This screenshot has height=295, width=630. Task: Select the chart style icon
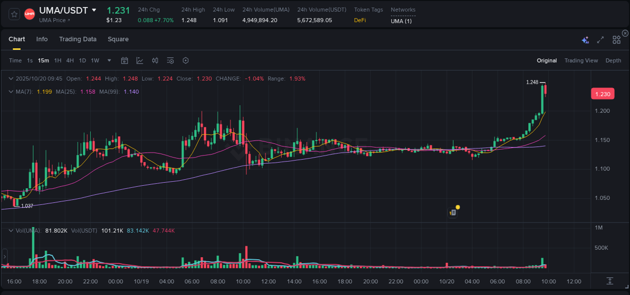pyautogui.click(x=140, y=60)
